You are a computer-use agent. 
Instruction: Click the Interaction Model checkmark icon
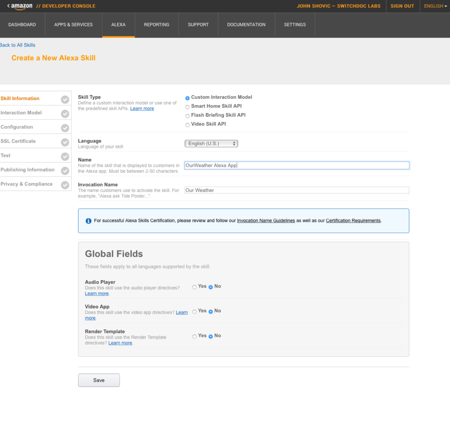[x=65, y=114]
